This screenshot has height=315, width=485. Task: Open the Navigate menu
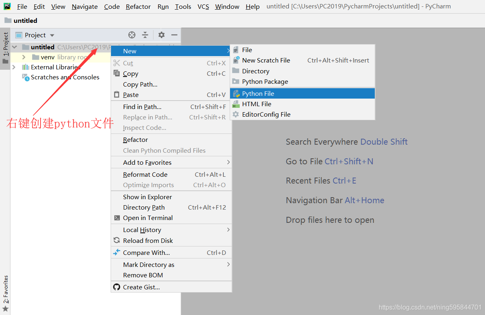(85, 6)
